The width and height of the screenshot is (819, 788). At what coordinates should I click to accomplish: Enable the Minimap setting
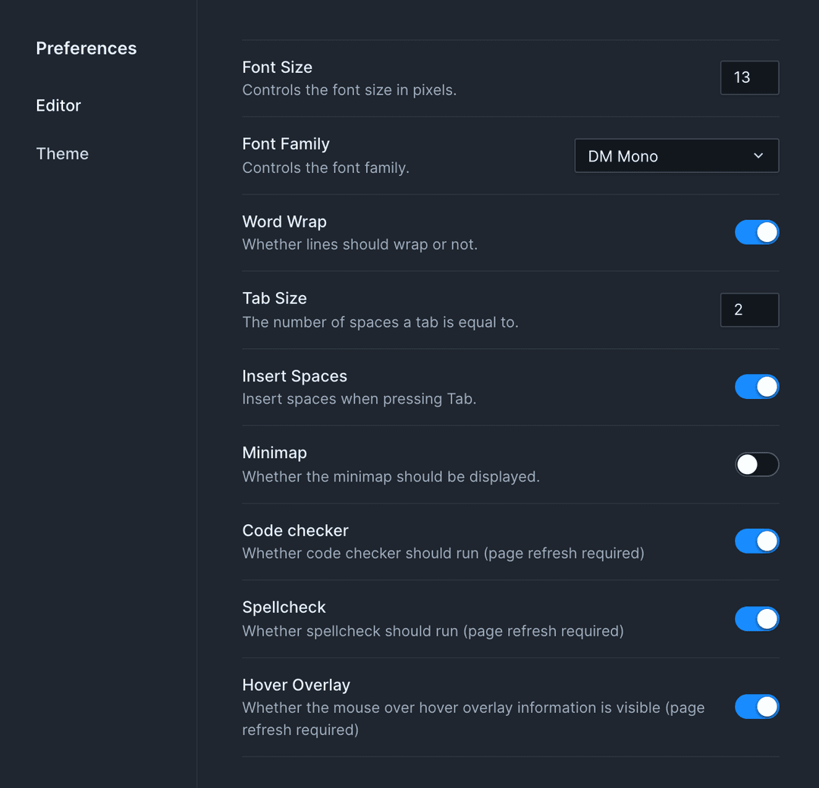757,464
